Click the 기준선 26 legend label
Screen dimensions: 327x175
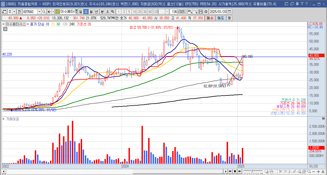pyautogui.click(x=84, y=24)
